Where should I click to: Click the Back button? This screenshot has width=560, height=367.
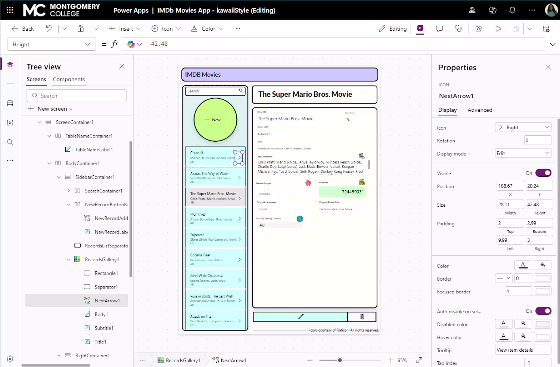[x=22, y=29]
